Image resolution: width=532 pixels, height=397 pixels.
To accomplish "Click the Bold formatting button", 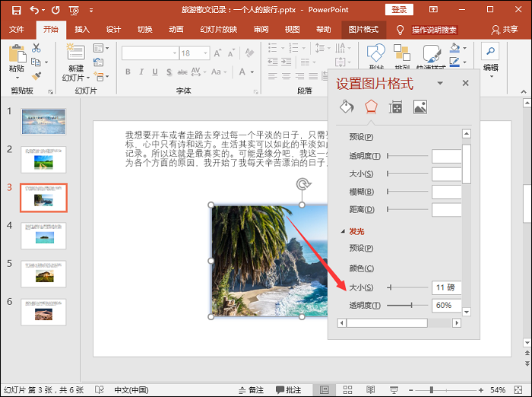I will (x=128, y=72).
